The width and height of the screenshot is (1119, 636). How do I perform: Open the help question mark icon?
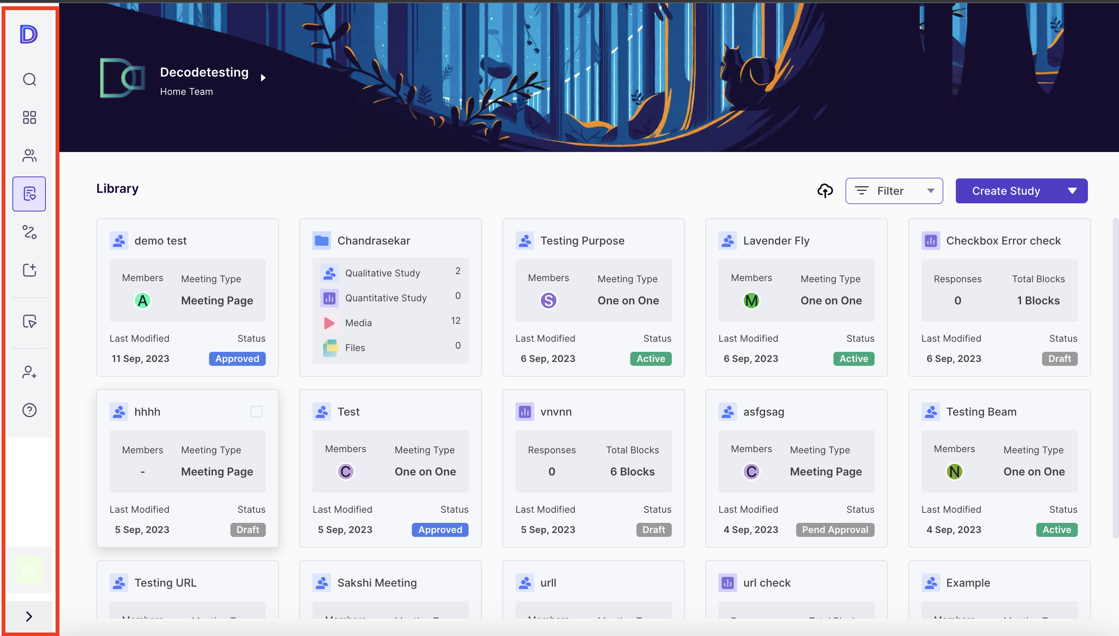click(x=29, y=410)
